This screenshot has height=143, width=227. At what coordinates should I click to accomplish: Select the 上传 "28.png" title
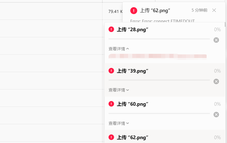coord(133,30)
